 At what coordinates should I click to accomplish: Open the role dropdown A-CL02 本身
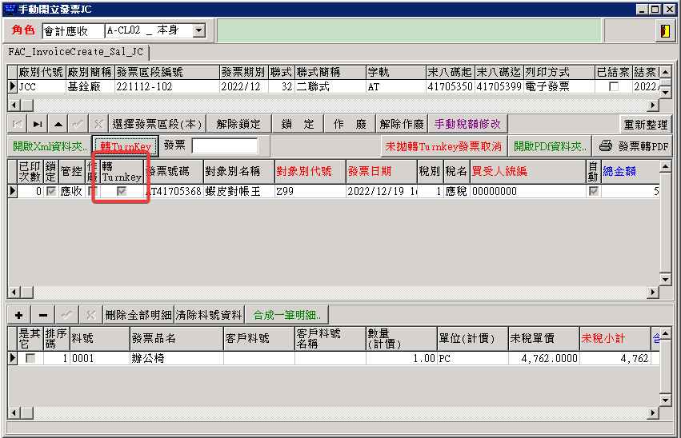199,31
